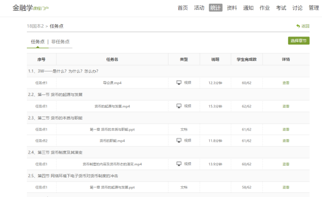This screenshot has height=197, width=322.
Task: Click the video icon for 货币的职能.mp4
Action: [x=179, y=141]
